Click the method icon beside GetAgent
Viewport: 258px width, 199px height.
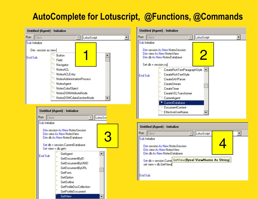[x=57, y=153]
